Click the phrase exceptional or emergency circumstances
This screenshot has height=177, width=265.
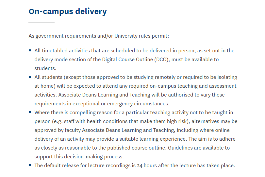tap(121, 104)
